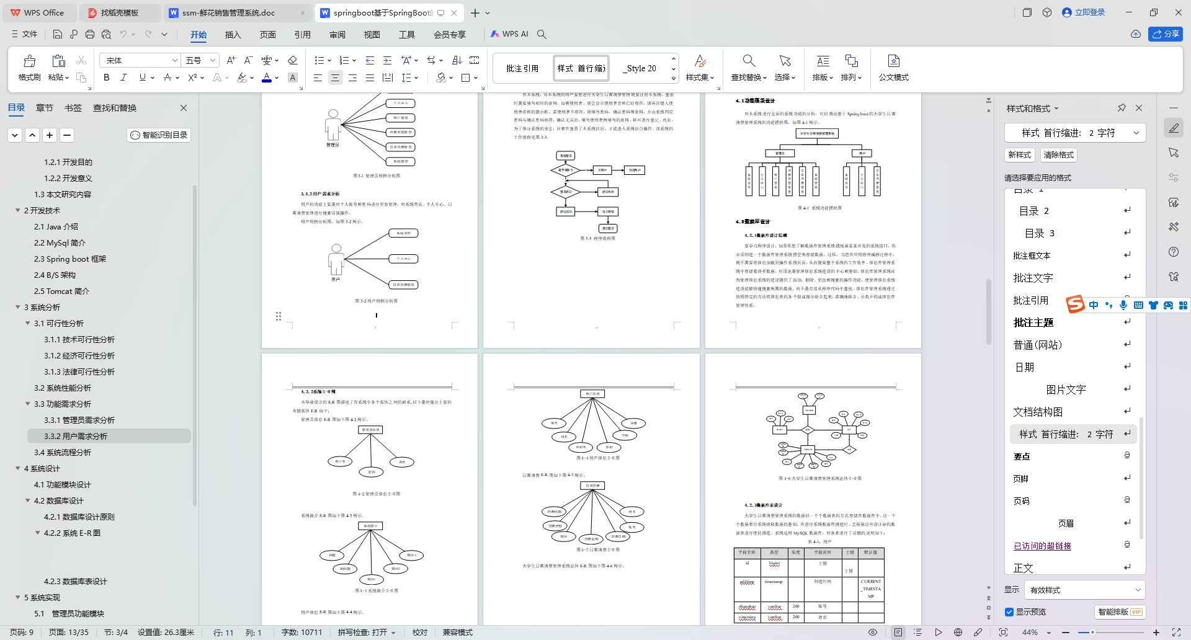Click the remove heading minus icon
This screenshot has height=640, width=1191.
[x=67, y=135]
